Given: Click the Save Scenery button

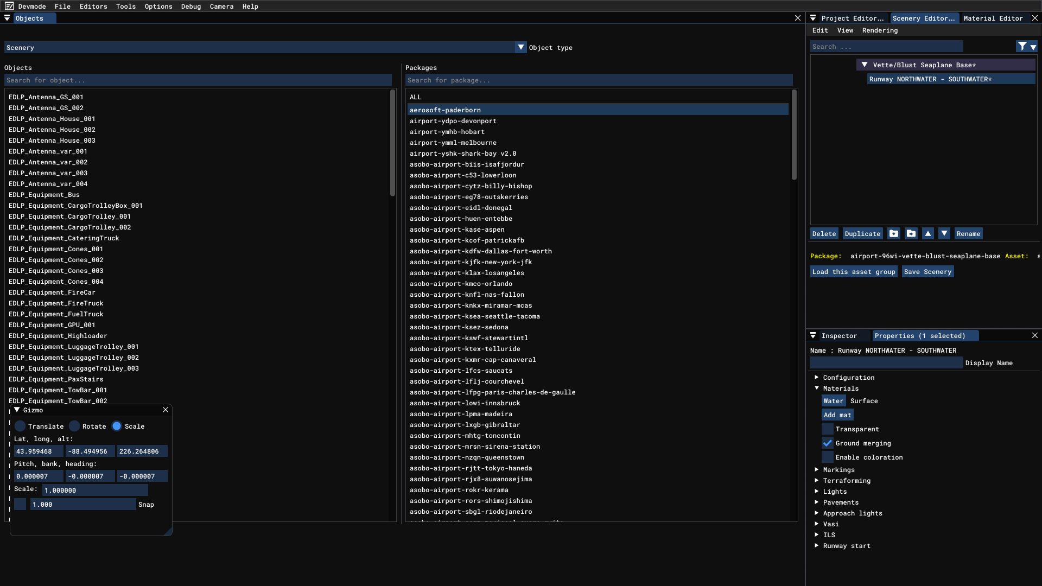Looking at the screenshot, I should (x=928, y=272).
